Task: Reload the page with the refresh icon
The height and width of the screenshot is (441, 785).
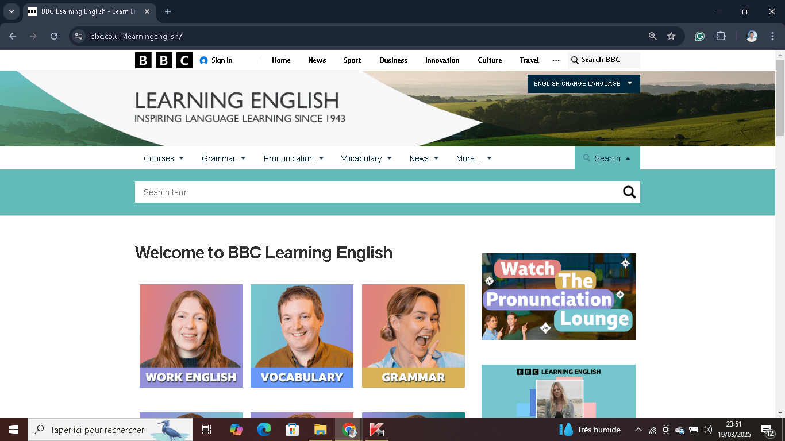Action: pyautogui.click(x=53, y=36)
